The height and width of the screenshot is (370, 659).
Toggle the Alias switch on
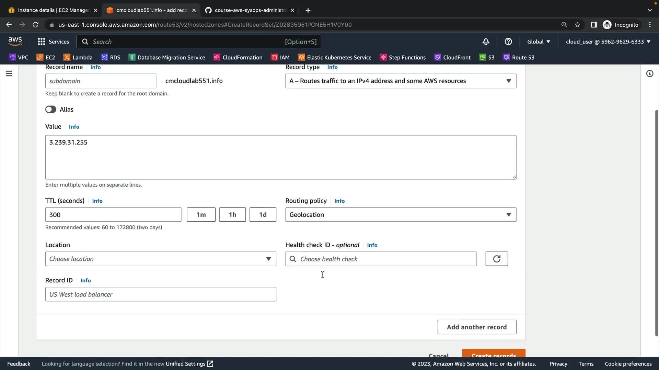click(x=51, y=109)
